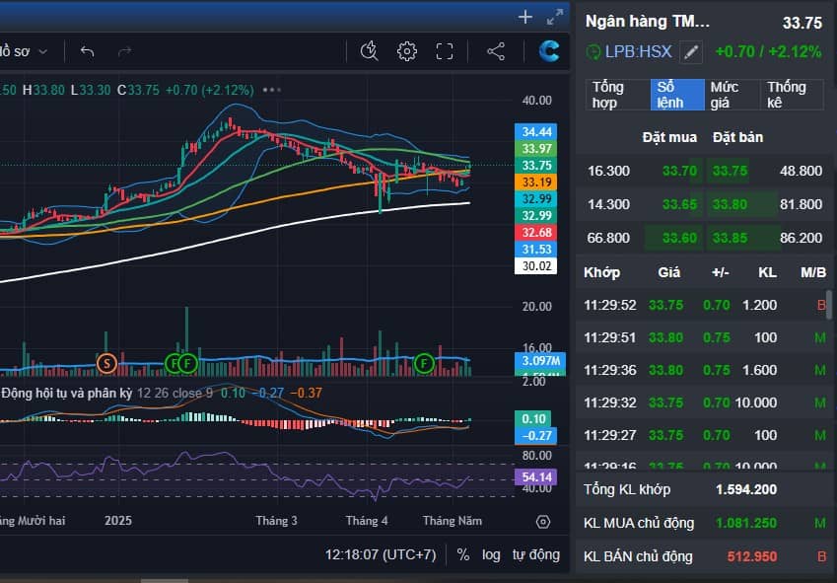Toggle percent scale mode
The height and width of the screenshot is (583, 837).
(462, 554)
